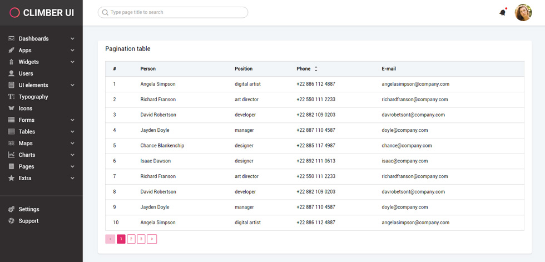Click Richard Franson in row 2

158,100
